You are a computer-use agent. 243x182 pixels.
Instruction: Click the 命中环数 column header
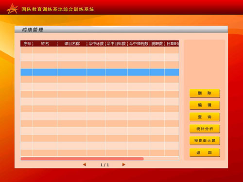coord(96,44)
